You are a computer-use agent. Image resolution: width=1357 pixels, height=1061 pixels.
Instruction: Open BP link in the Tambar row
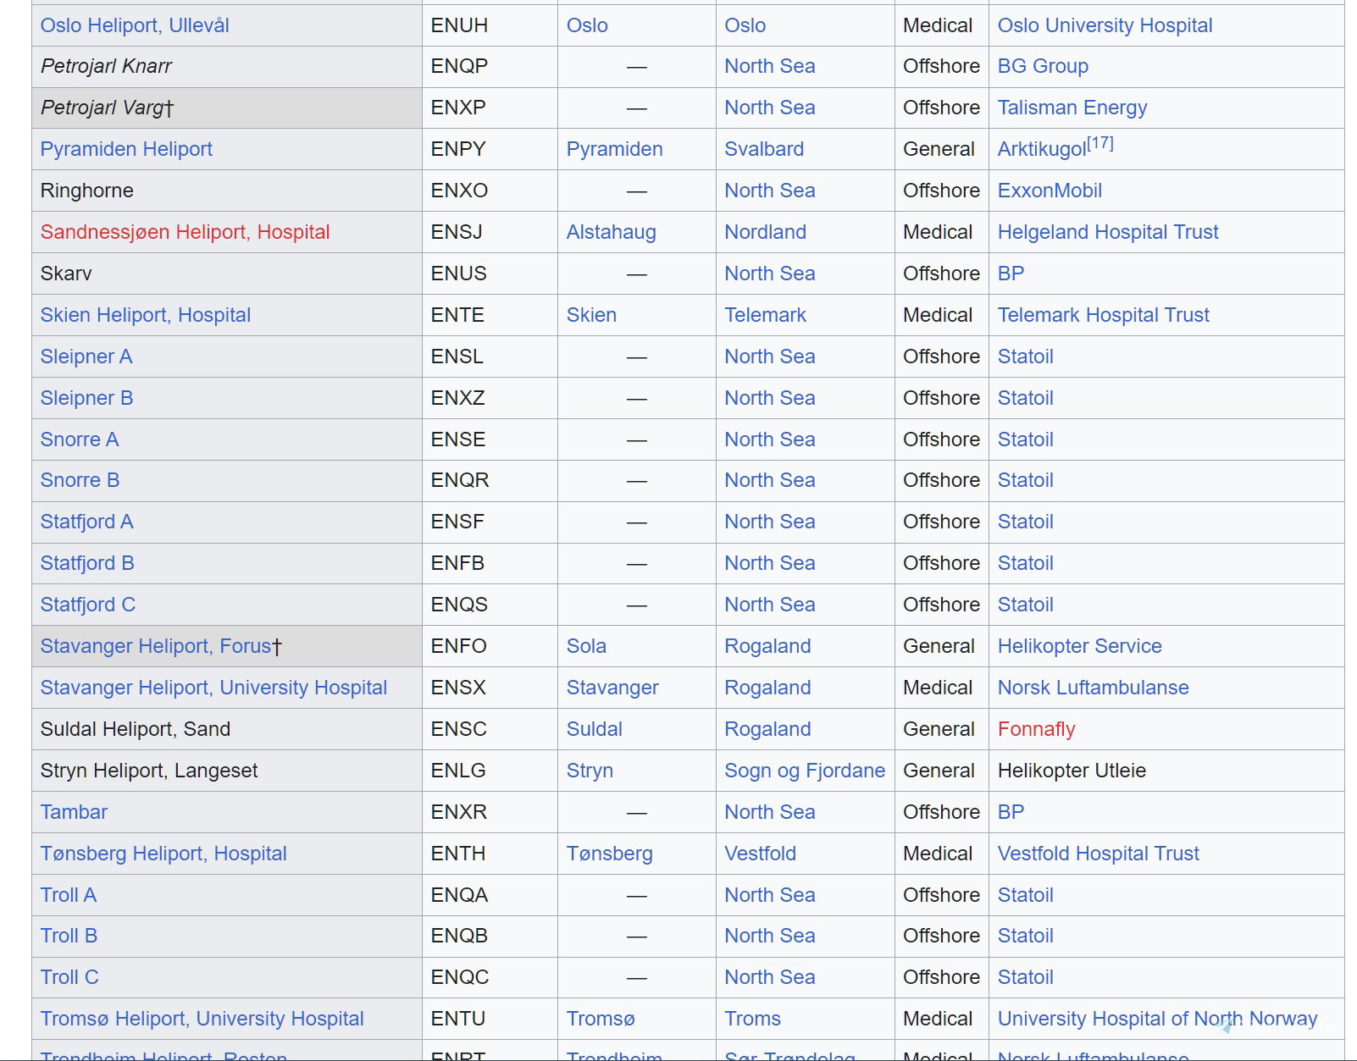coord(1011,812)
